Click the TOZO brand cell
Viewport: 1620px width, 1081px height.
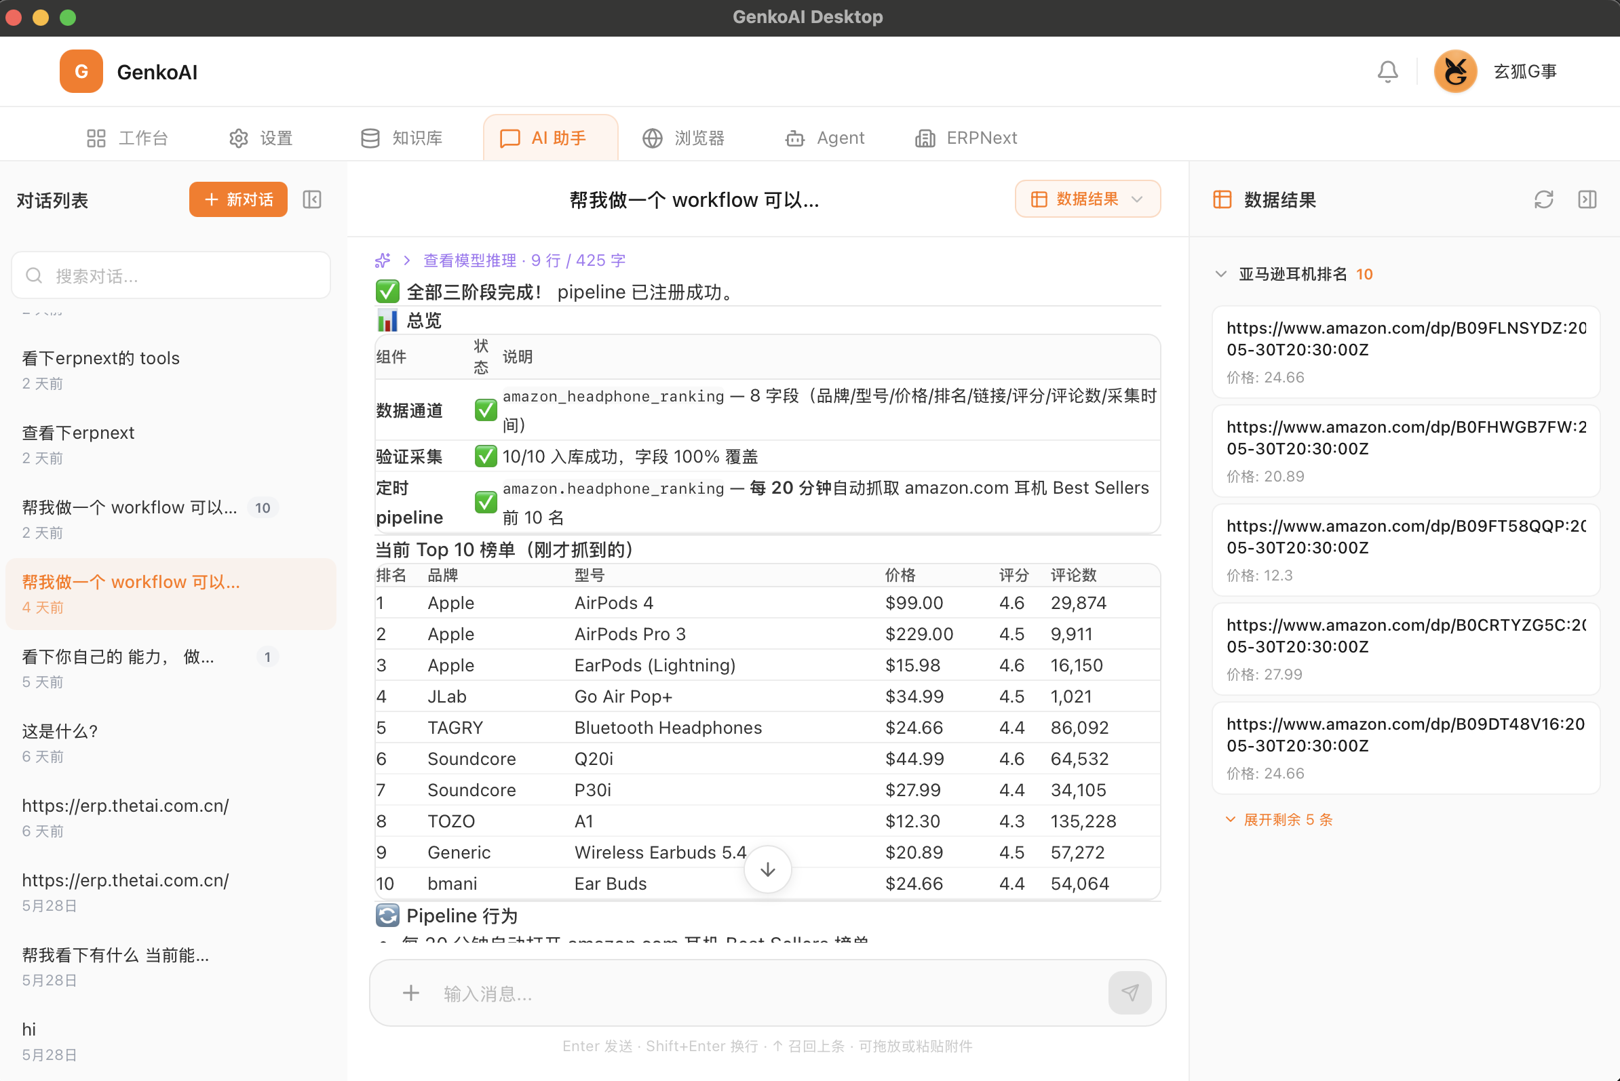click(450, 821)
